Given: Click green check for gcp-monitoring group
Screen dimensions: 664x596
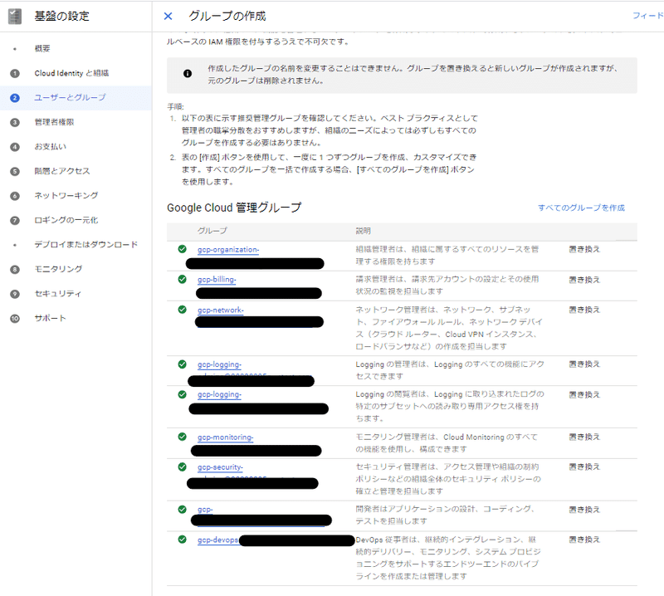Looking at the screenshot, I should pos(182,437).
